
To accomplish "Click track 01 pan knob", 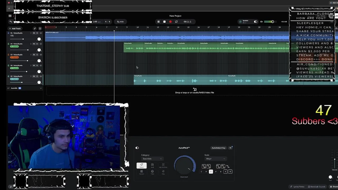I will (39, 39).
